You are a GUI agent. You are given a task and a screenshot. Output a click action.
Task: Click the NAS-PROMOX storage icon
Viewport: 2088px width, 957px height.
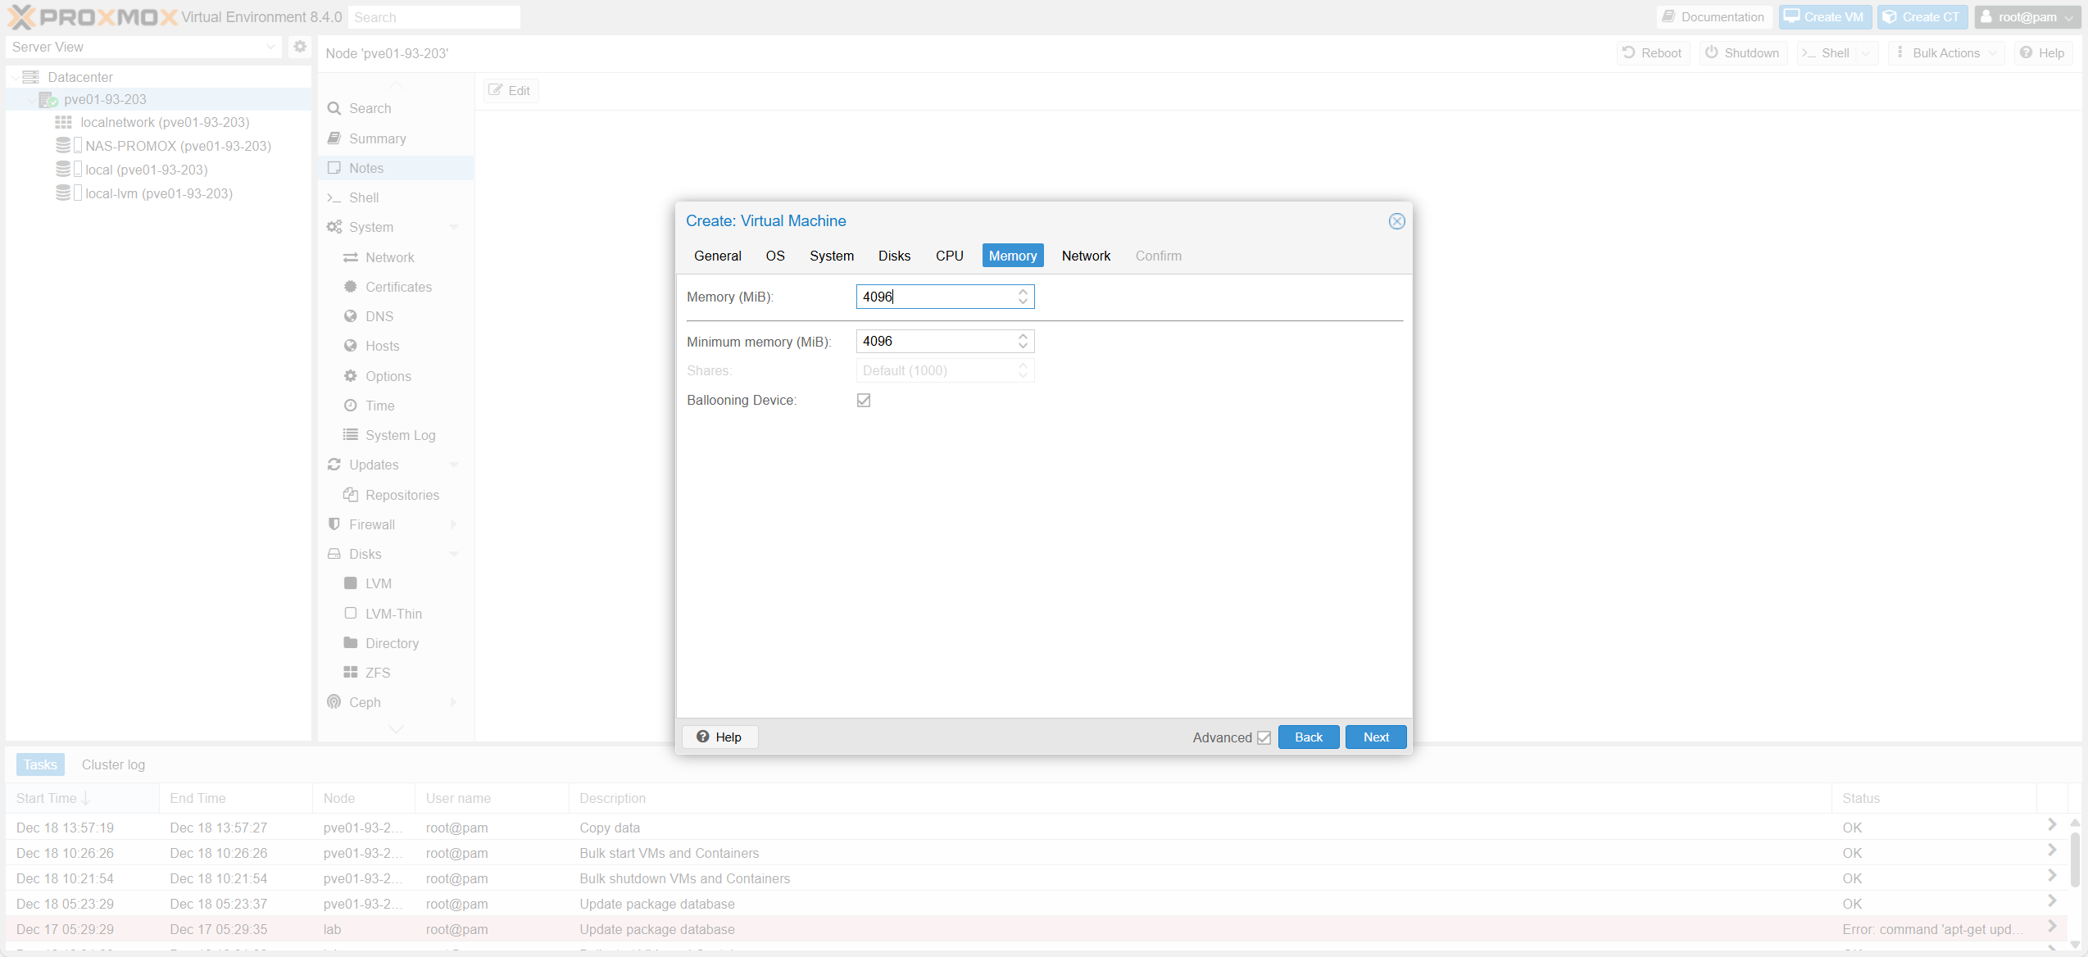point(63,146)
